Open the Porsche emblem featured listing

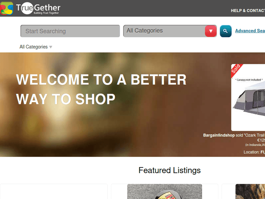(165, 191)
